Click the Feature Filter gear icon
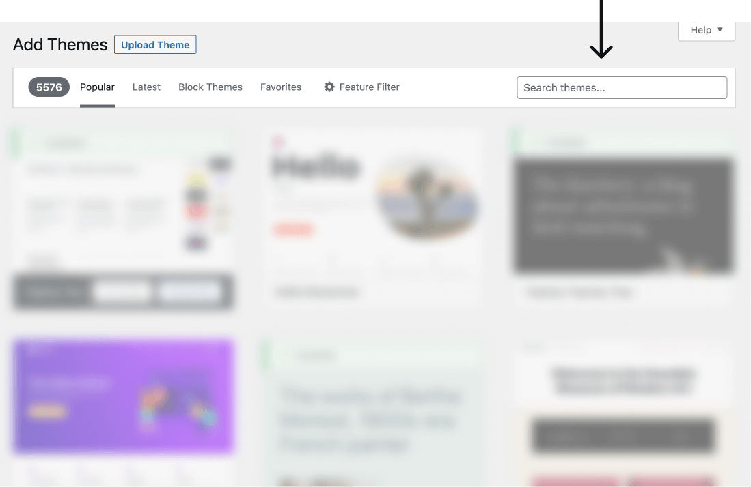 [x=329, y=87]
